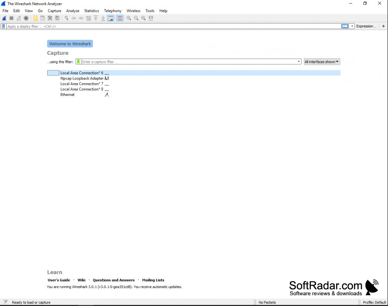Image resolution: width=388 pixels, height=306 pixels.
Task: Open capture options gear icon
Action: point(26,18)
